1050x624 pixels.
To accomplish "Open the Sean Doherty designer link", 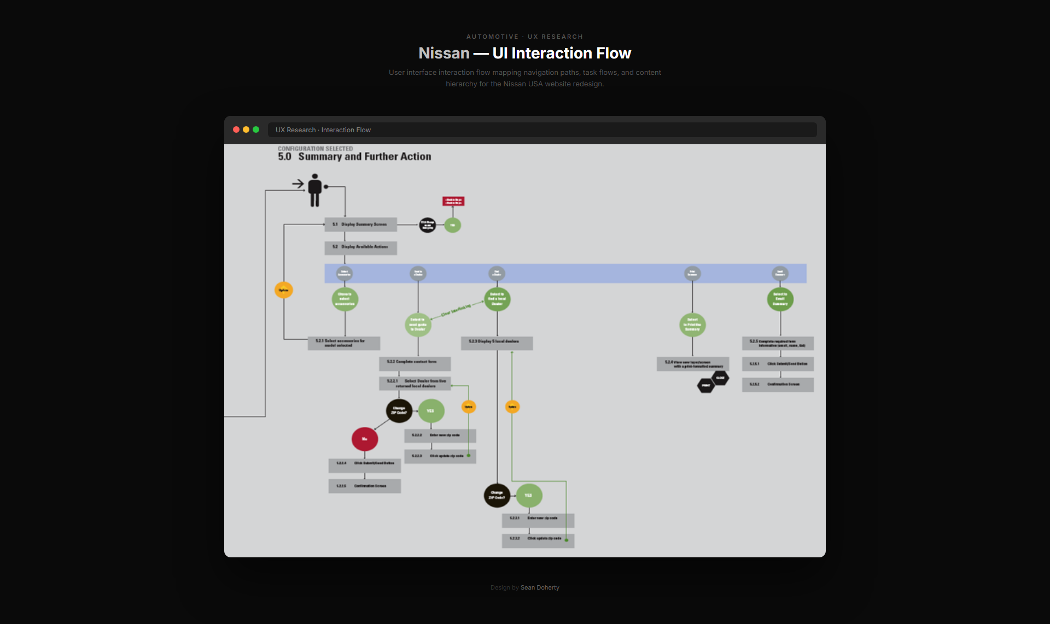I will (540, 587).
